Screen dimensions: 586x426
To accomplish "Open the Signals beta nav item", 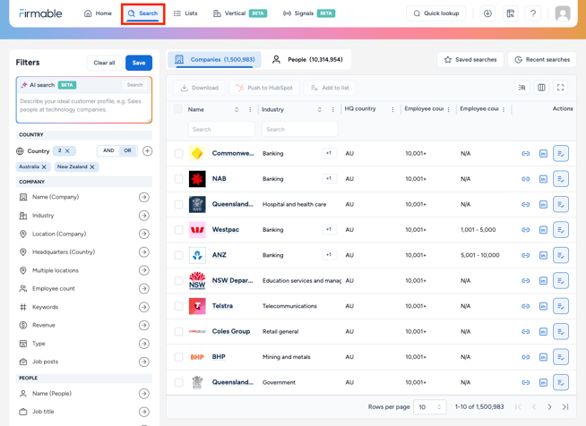I will (309, 13).
